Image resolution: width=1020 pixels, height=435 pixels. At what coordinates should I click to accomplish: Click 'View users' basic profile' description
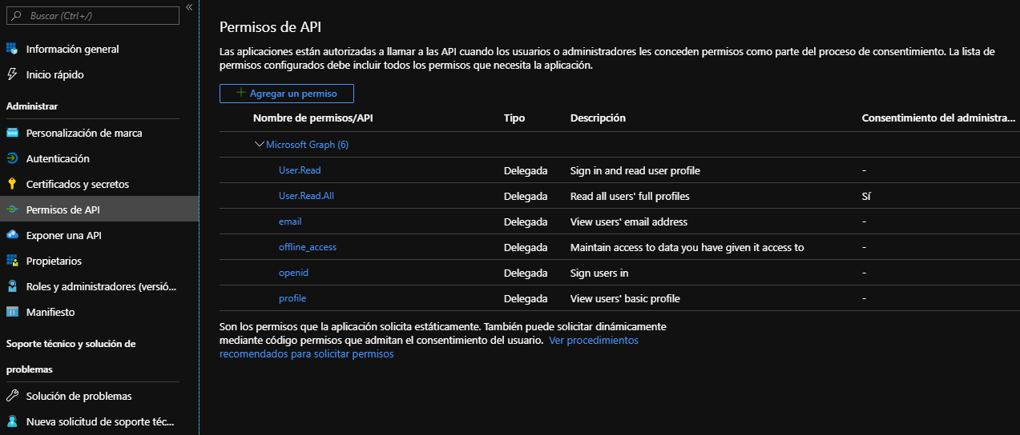(x=625, y=298)
